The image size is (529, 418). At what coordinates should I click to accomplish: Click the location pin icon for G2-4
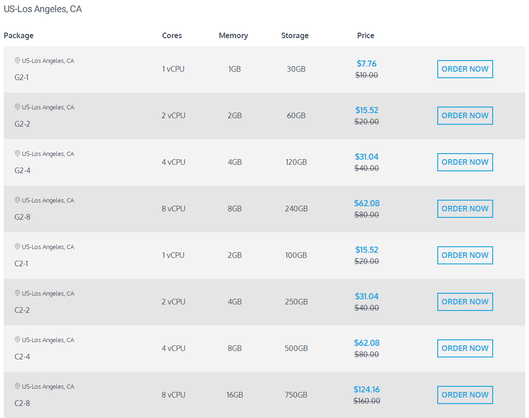(18, 154)
